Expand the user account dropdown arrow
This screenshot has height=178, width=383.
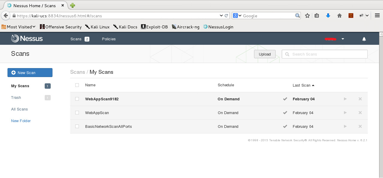343,39
